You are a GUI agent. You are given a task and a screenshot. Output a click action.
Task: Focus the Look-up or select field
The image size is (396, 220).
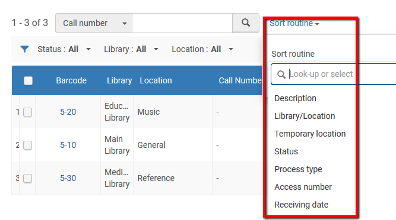coord(334,74)
